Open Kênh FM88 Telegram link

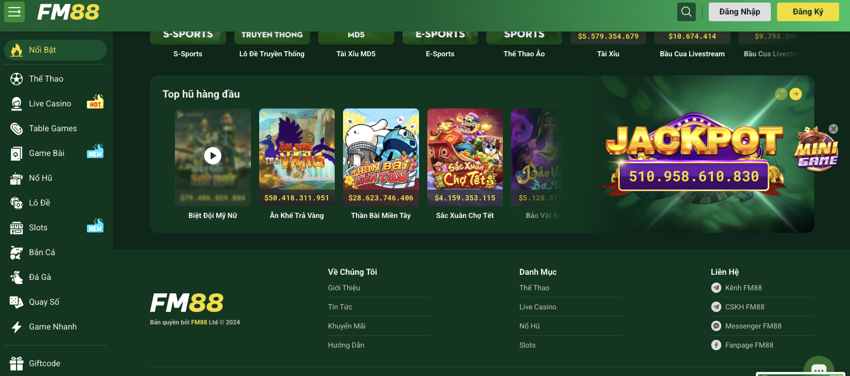[x=743, y=288]
